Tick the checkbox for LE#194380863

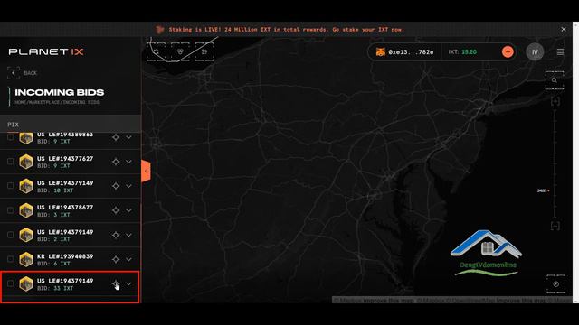coord(10,137)
